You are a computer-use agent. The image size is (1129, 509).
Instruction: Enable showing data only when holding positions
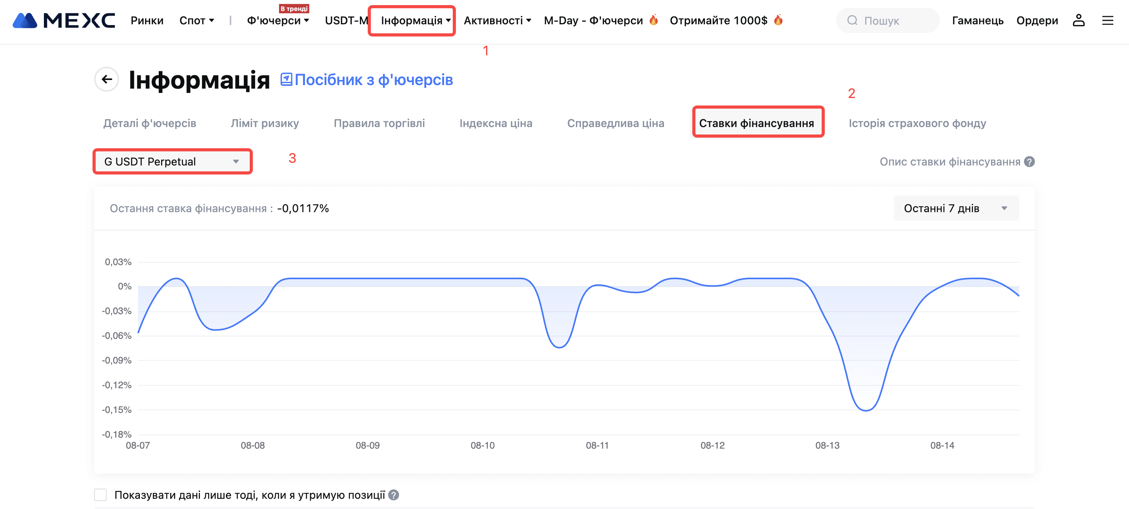click(100, 495)
